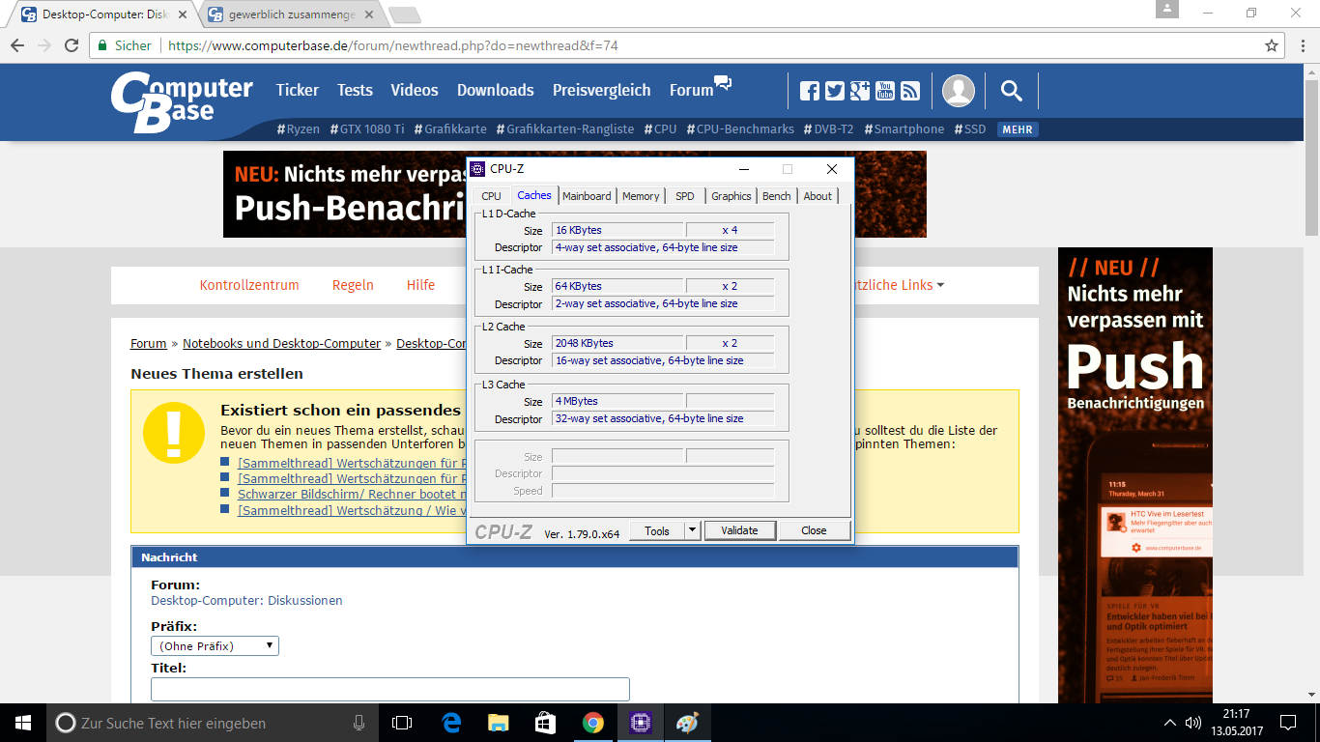Open the Windows Start menu
This screenshot has width=1320, height=742.
[23, 723]
